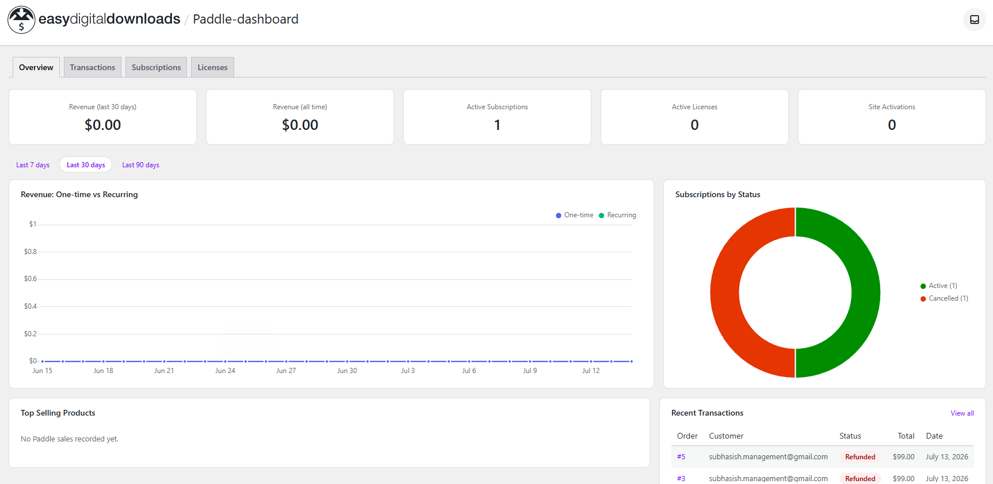Image resolution: width=993 pixels, height=484 pixels.
Task: Click the $99.00 total for order #3
Action: pos(903,478)
